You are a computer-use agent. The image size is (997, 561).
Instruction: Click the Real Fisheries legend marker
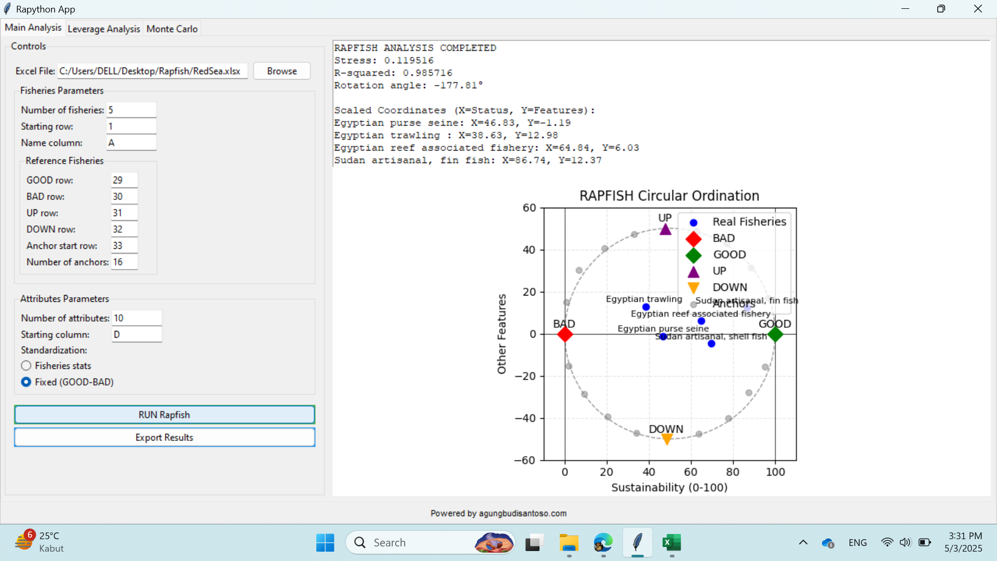(693, 222)
